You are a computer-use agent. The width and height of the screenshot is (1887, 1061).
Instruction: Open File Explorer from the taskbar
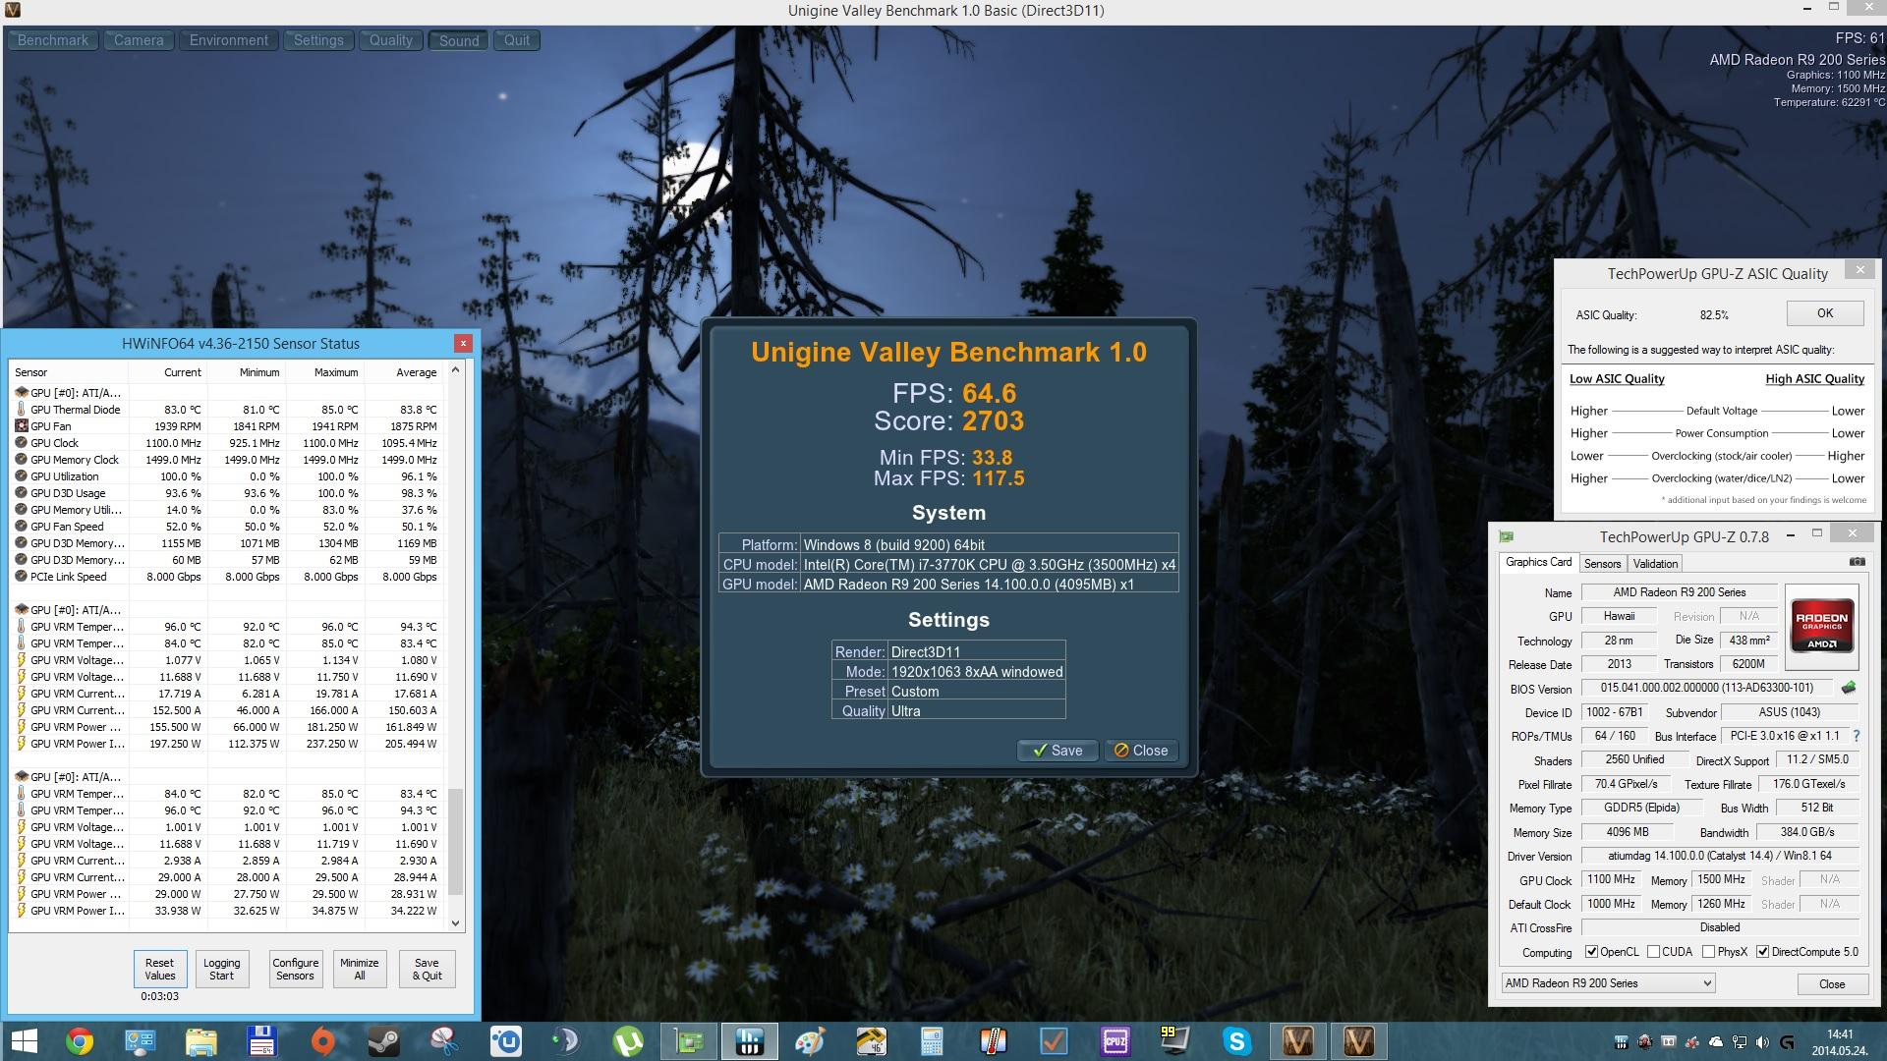200,1041
